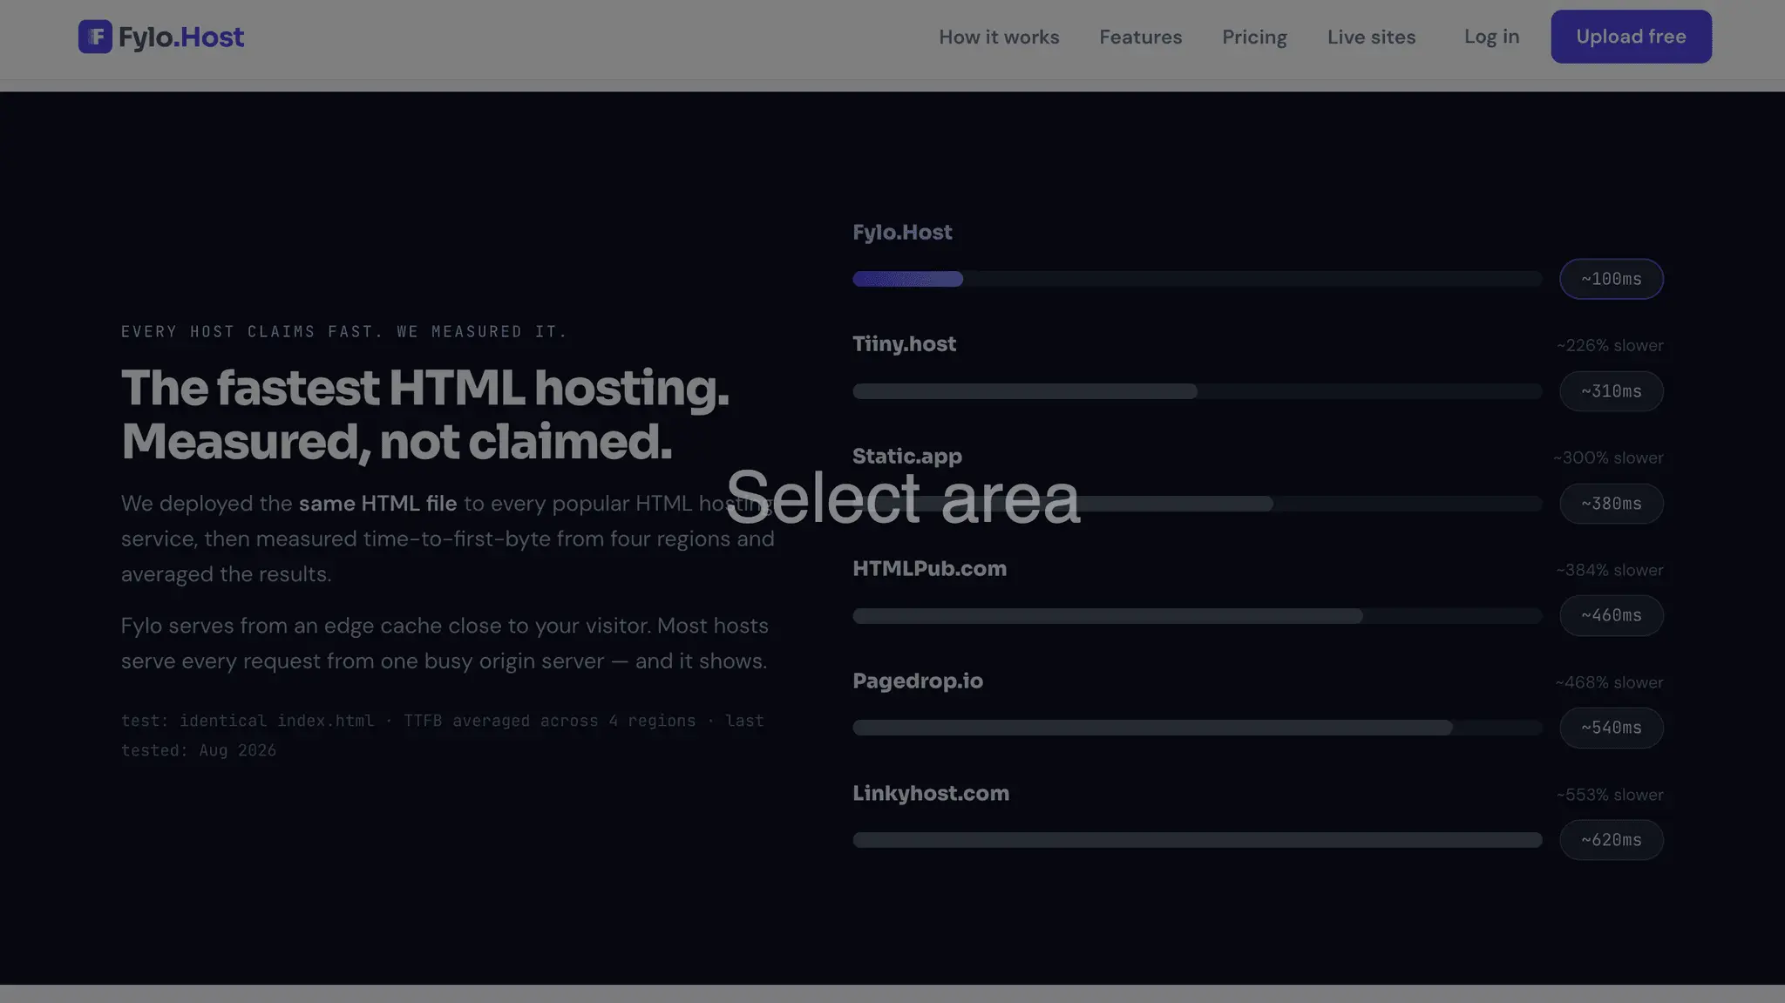Click the 'tested: Aug 2026' text
This screenshot has width=1785, height=1003.
pos(199,750)
